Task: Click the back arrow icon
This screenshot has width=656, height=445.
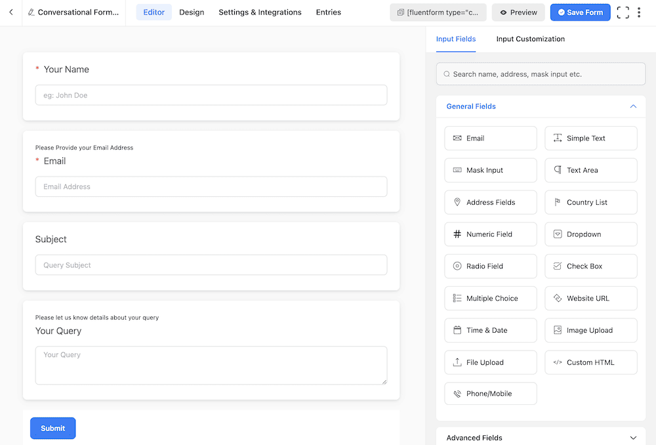Action: tap(11, 12)
